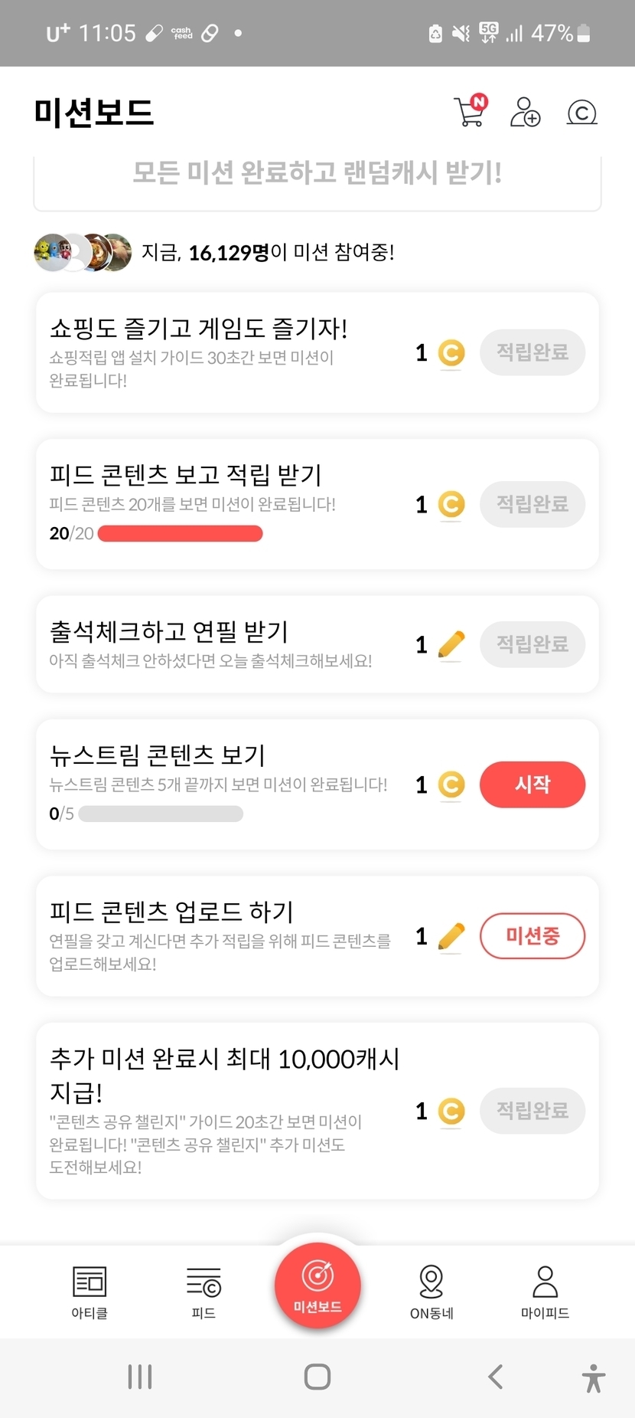Tap the pencil icon for 업로드 mission
This screenshot has height=1418, width=635.
point(451,936)
